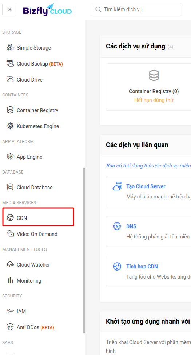Close the sidebar with the X button
Image resolution: width=191 pixels, height=355 pixels.
(x=10, y=9)
